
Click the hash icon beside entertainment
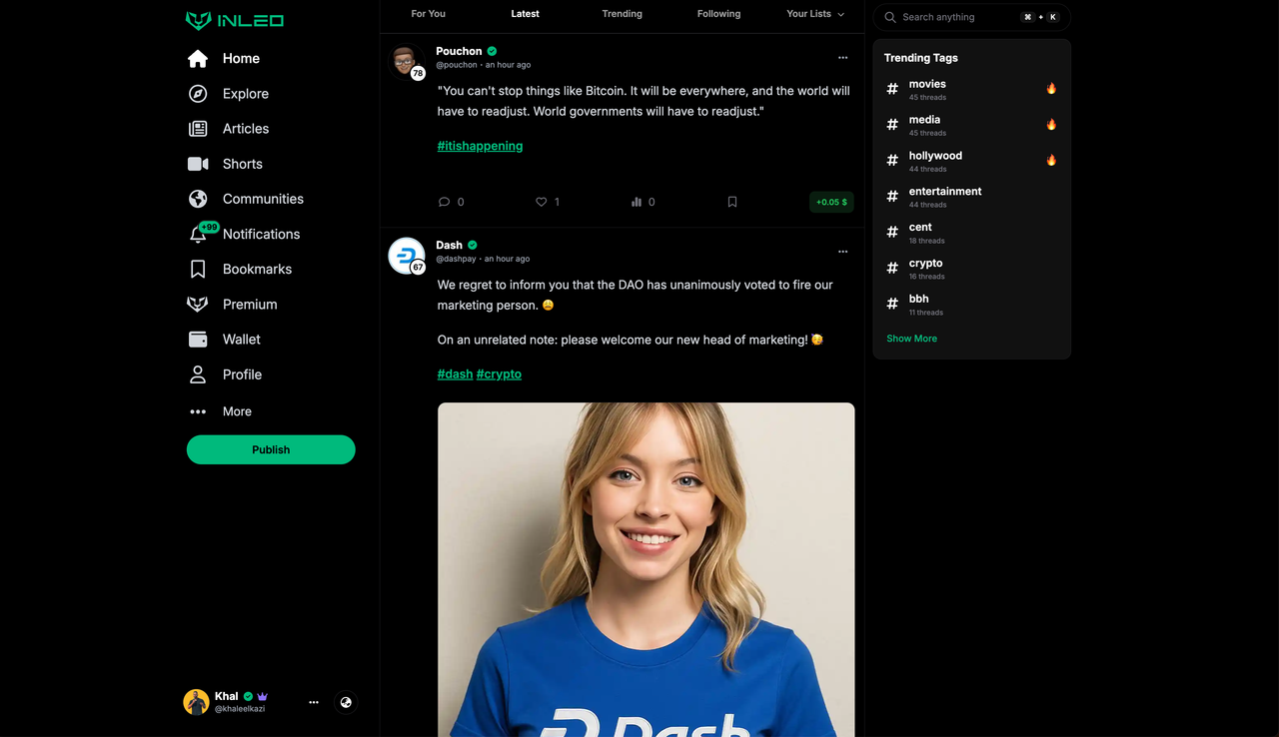pos(892,197)
